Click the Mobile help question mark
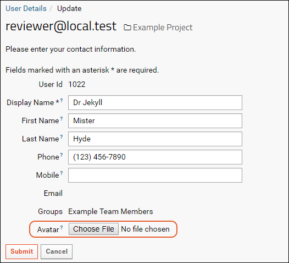289x263 pixels. click(x=62, y=173)
